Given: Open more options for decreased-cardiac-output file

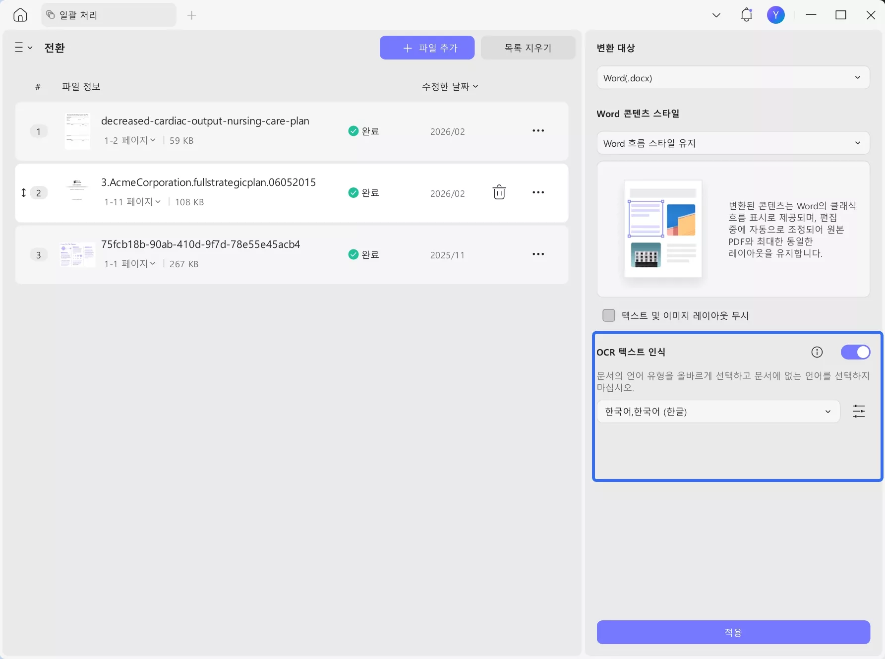Looking at the screenshot, I should (537, 130).
